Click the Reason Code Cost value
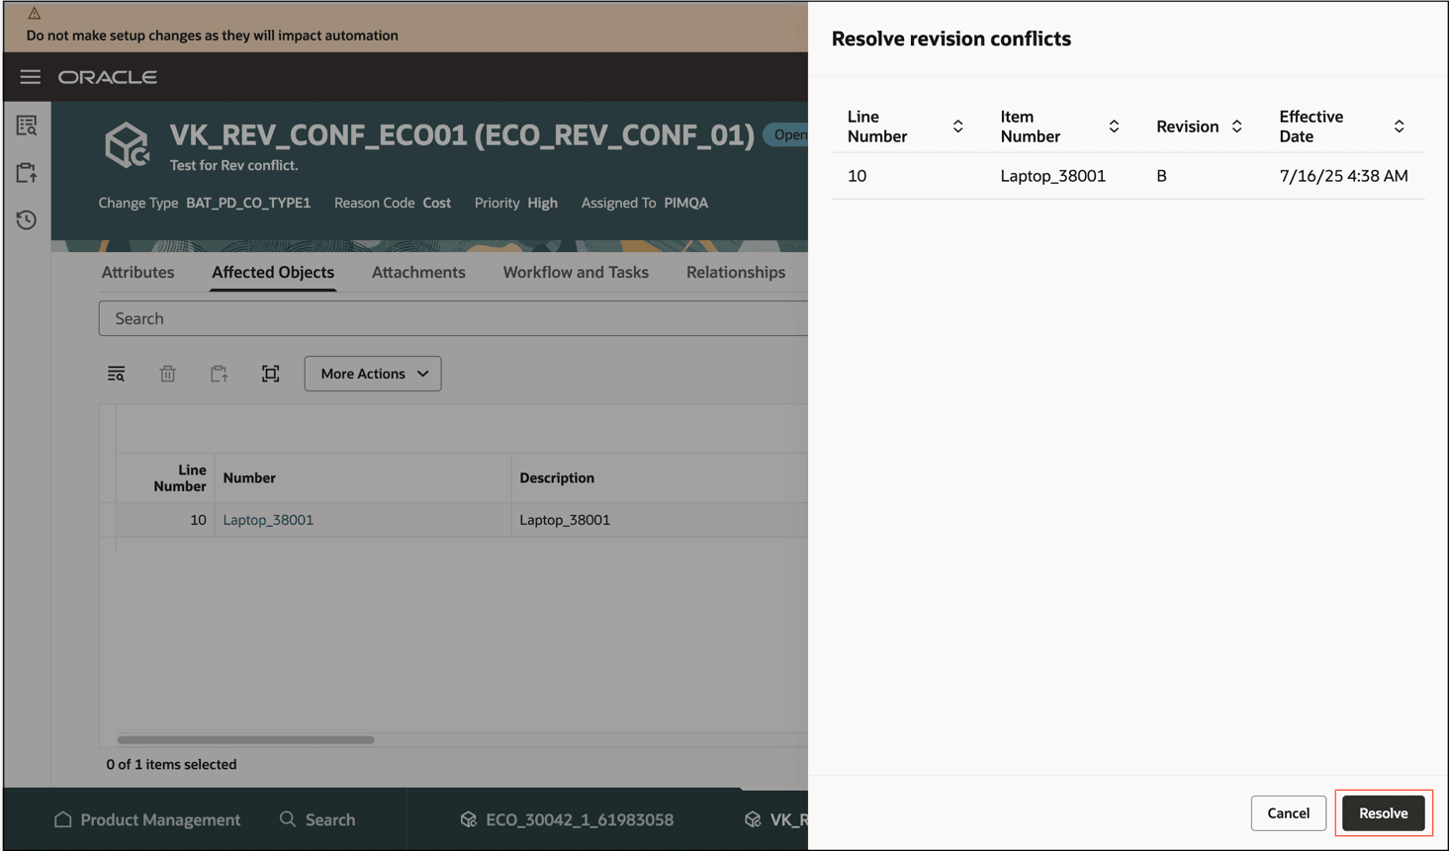Viewport: 1449px width, 851px height. click(x=436, y=203)
